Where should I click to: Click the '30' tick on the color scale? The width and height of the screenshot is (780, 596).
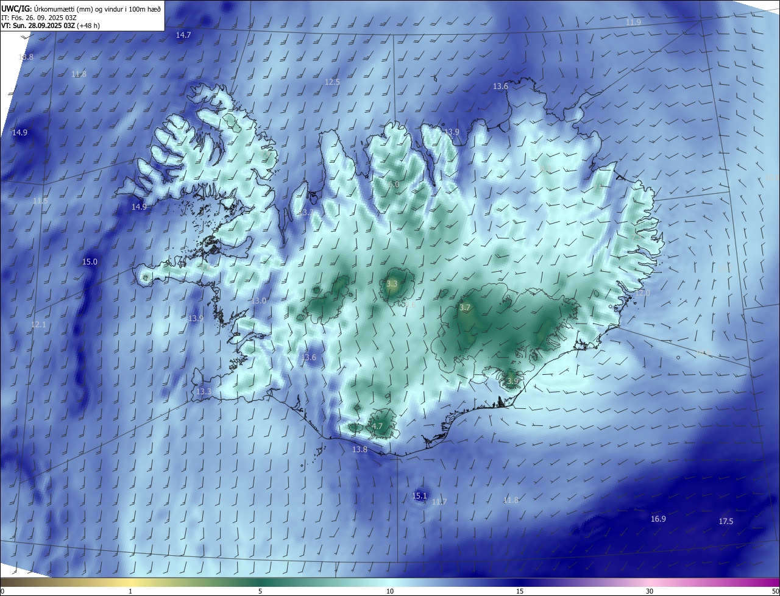click(x=650, y=591)
